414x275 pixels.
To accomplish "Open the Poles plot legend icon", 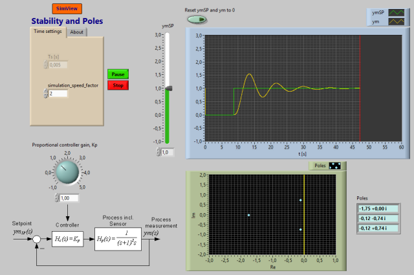I will pyautogui.click(x=336, y=166).
